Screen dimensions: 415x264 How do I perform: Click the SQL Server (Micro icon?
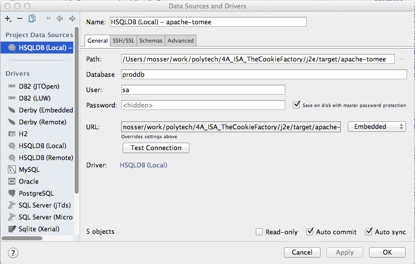coord(12,217)
